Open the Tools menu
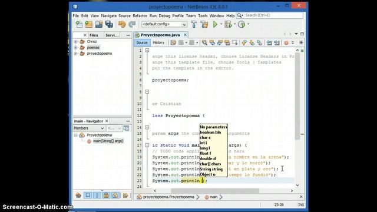The image size is (377, 212). (203, 16)
